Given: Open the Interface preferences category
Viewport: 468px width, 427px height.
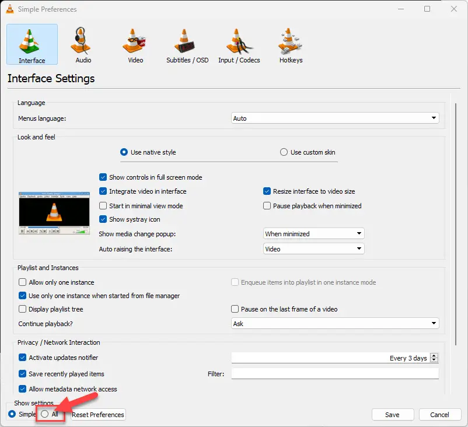Looking at the screenshot, I should pos(32,44).
